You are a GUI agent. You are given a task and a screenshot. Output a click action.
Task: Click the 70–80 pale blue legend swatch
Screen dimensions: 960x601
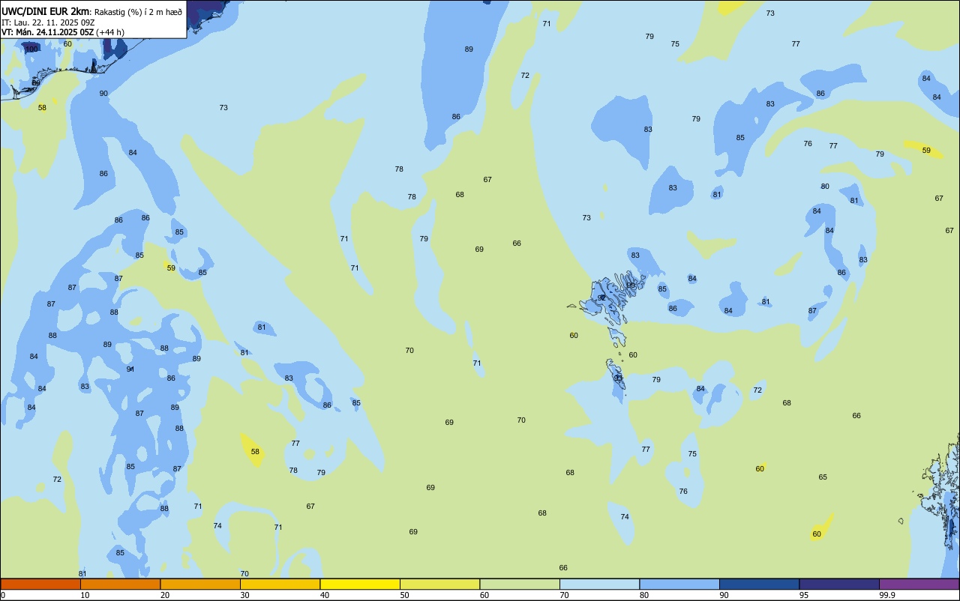599,584
